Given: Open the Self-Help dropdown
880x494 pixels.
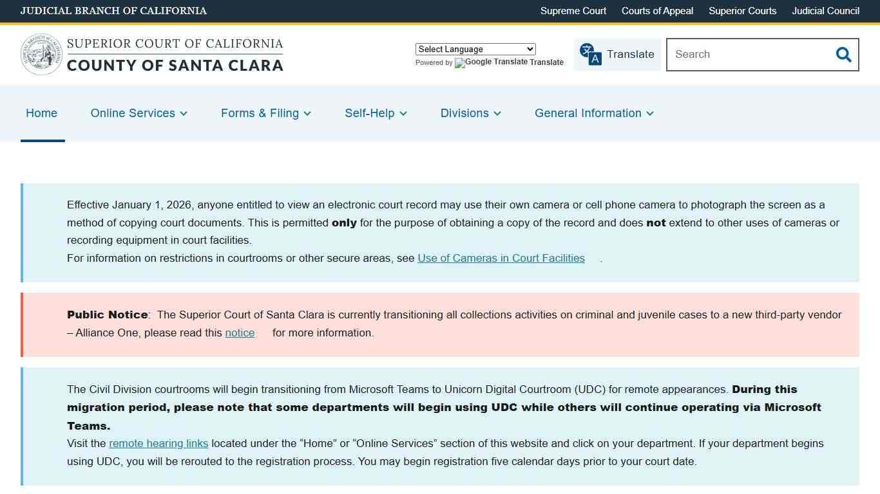Looking at the screenshot, I should coord(376,113).
